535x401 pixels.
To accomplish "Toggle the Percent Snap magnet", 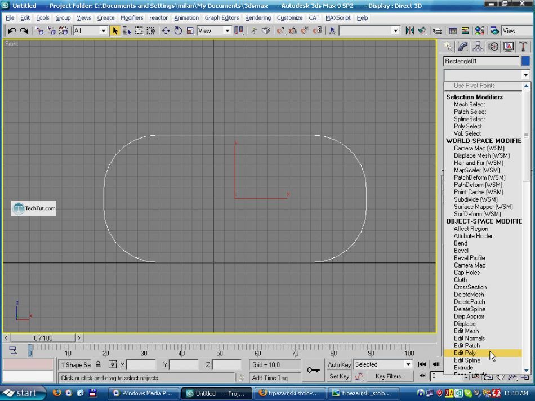I will click(305, 31).
